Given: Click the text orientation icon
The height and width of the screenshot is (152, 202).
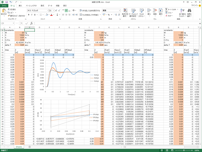Looking at the screenshot, I should click(x=74, y=10).
